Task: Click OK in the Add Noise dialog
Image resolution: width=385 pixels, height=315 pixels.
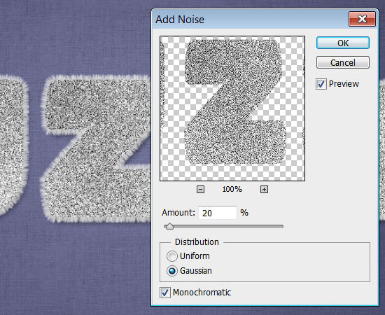Action: 343,43
